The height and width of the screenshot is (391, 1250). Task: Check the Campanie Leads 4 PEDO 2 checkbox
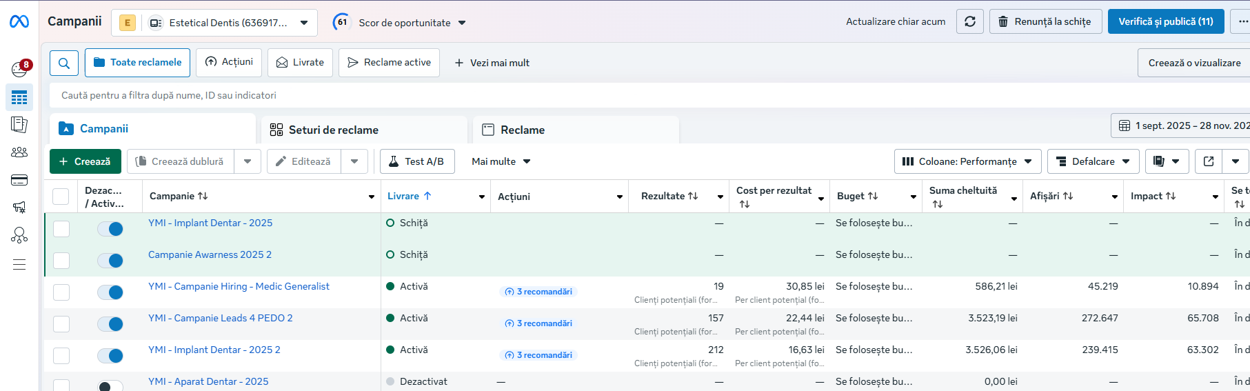point(61,324)
